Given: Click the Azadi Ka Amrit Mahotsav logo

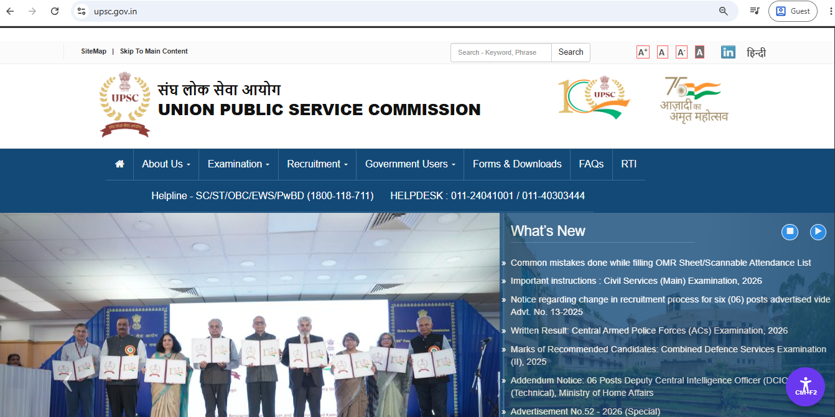Looking at the screenshot, I should (694, 100).
